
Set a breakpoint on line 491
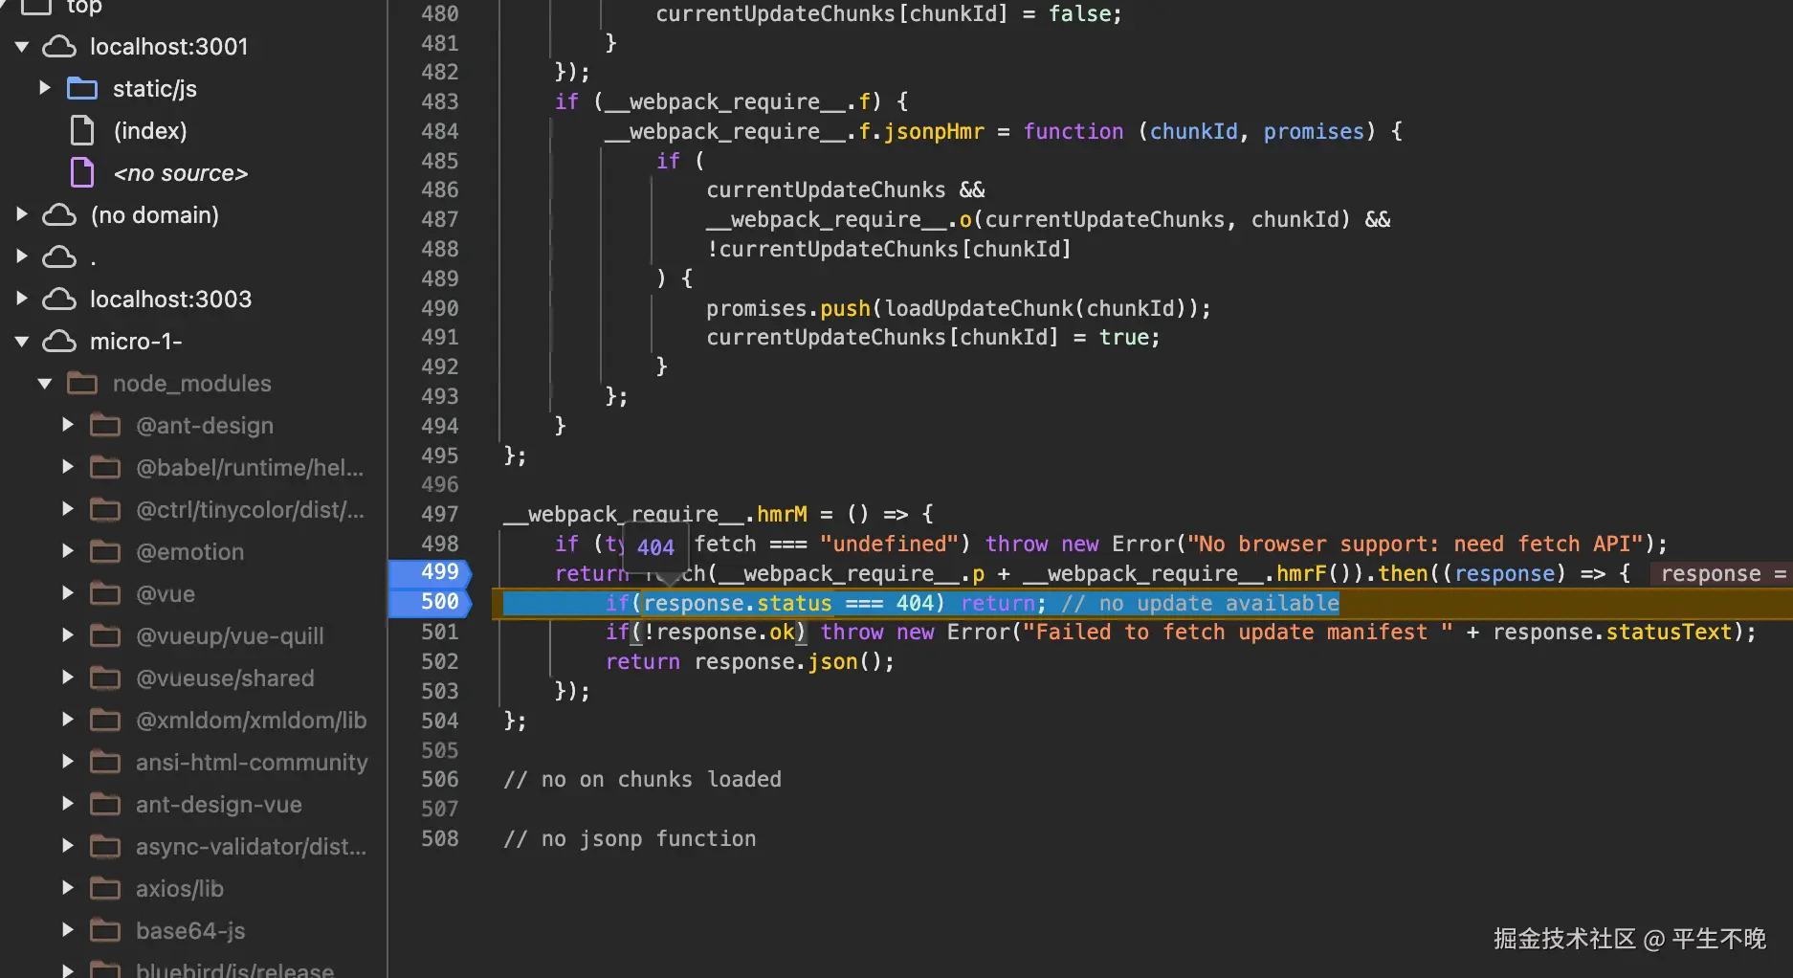439,337
